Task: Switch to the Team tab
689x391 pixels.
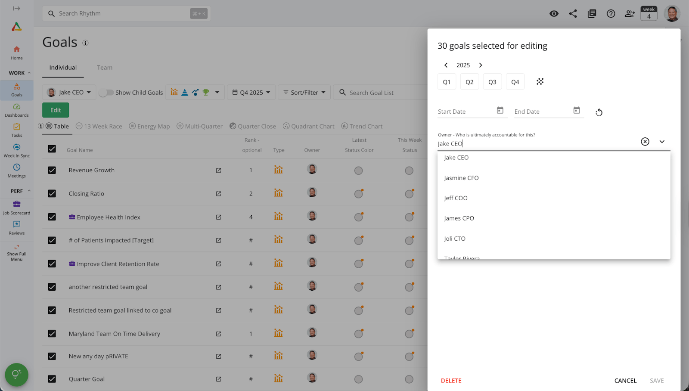Action: (105, 68)
